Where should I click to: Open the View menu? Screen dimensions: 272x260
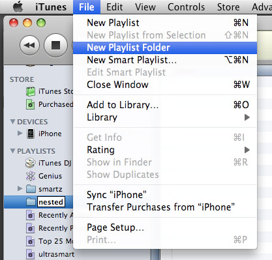(x=145, y=7)
